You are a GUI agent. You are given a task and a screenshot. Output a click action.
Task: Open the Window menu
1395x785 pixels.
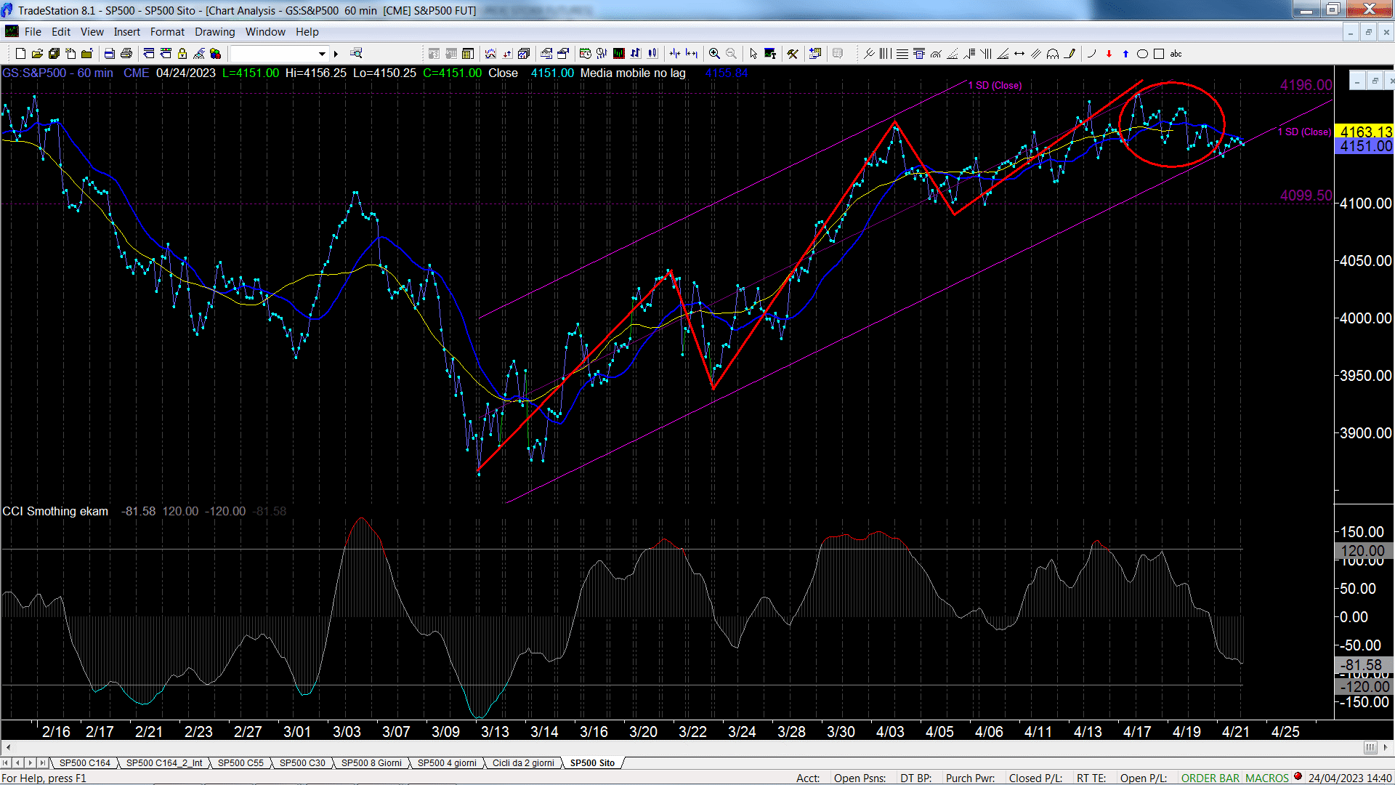pos(265,32)
